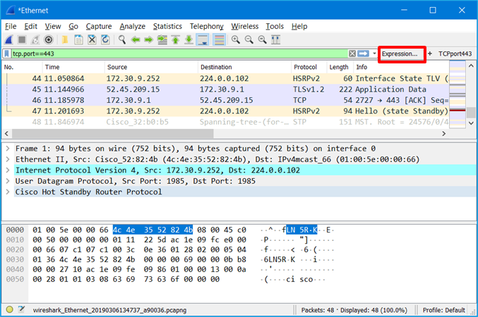Open the Help menu

coord(299,27)
